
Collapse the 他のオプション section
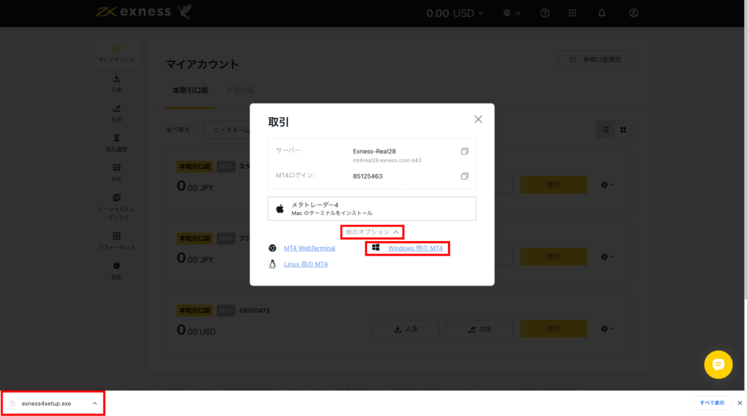click(x=372, y=232)
